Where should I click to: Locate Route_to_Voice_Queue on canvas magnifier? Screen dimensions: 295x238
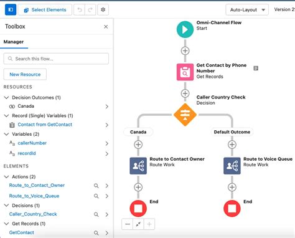point(96,196)
